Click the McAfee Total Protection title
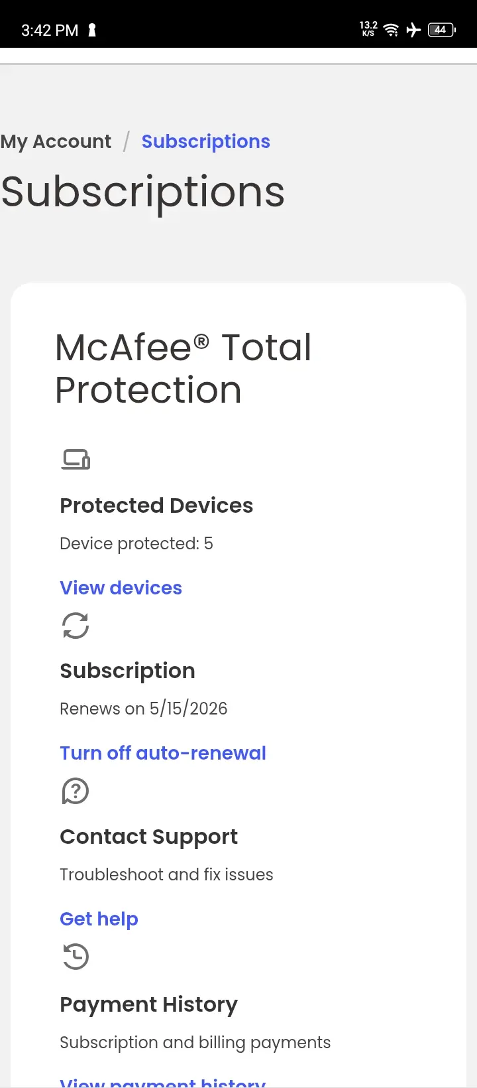 tap(184, 368)
